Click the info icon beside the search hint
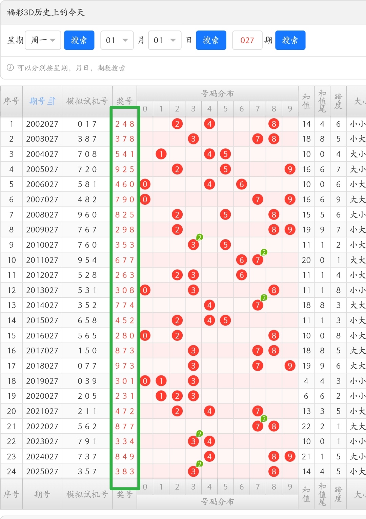Viewport: 366px width, 519px height. pyautogui.click(x=11, y=68)
